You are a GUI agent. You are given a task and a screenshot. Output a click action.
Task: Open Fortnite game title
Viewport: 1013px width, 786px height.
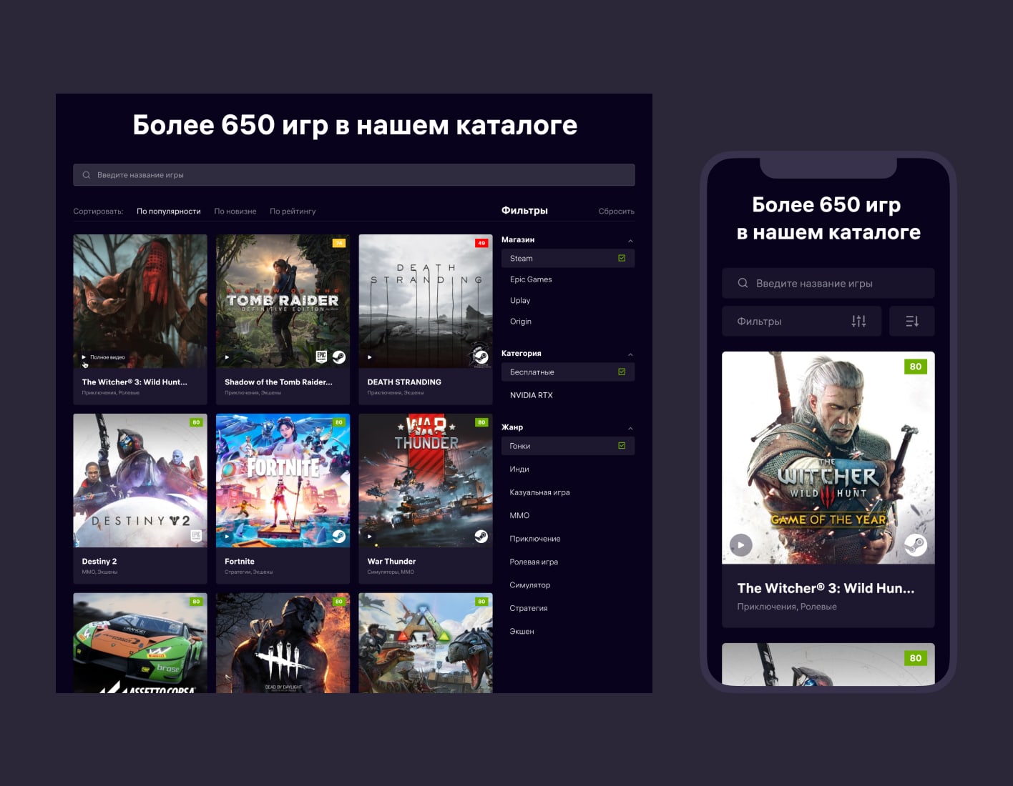coord(240,562)
